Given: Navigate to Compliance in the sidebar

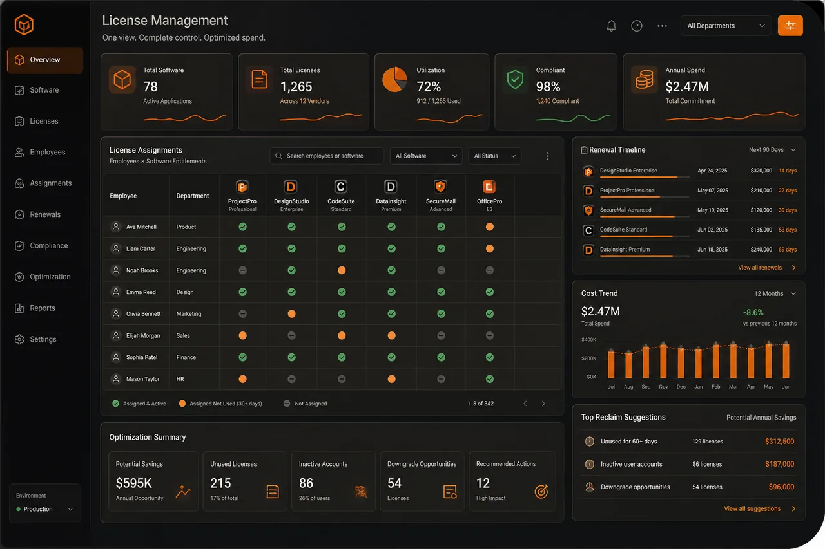Looking at the screenshot, I should pos(45,245).
